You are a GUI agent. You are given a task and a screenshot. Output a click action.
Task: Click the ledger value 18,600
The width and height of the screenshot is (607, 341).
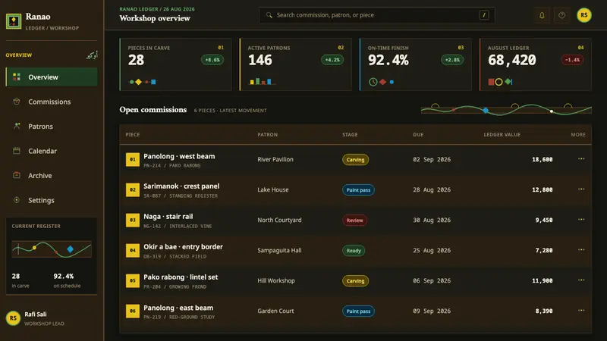click(x=542, y=159)
